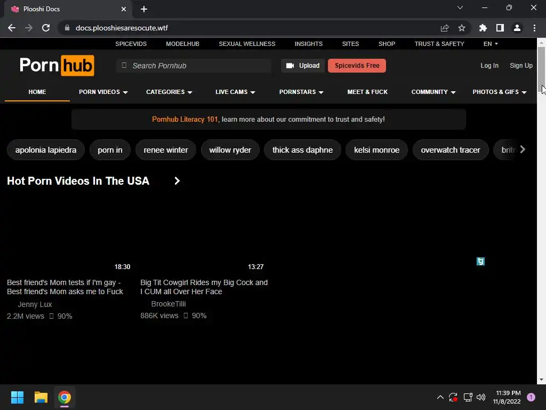546x410 pixels.
Task: Click the sync tray icon with red dot
Action: click(x=453, y=397)
